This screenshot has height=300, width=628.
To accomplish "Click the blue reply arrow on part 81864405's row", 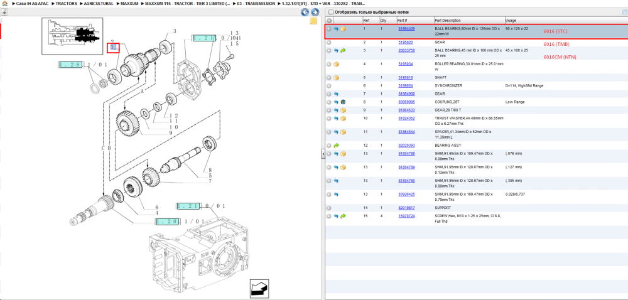I will point(336,29).
